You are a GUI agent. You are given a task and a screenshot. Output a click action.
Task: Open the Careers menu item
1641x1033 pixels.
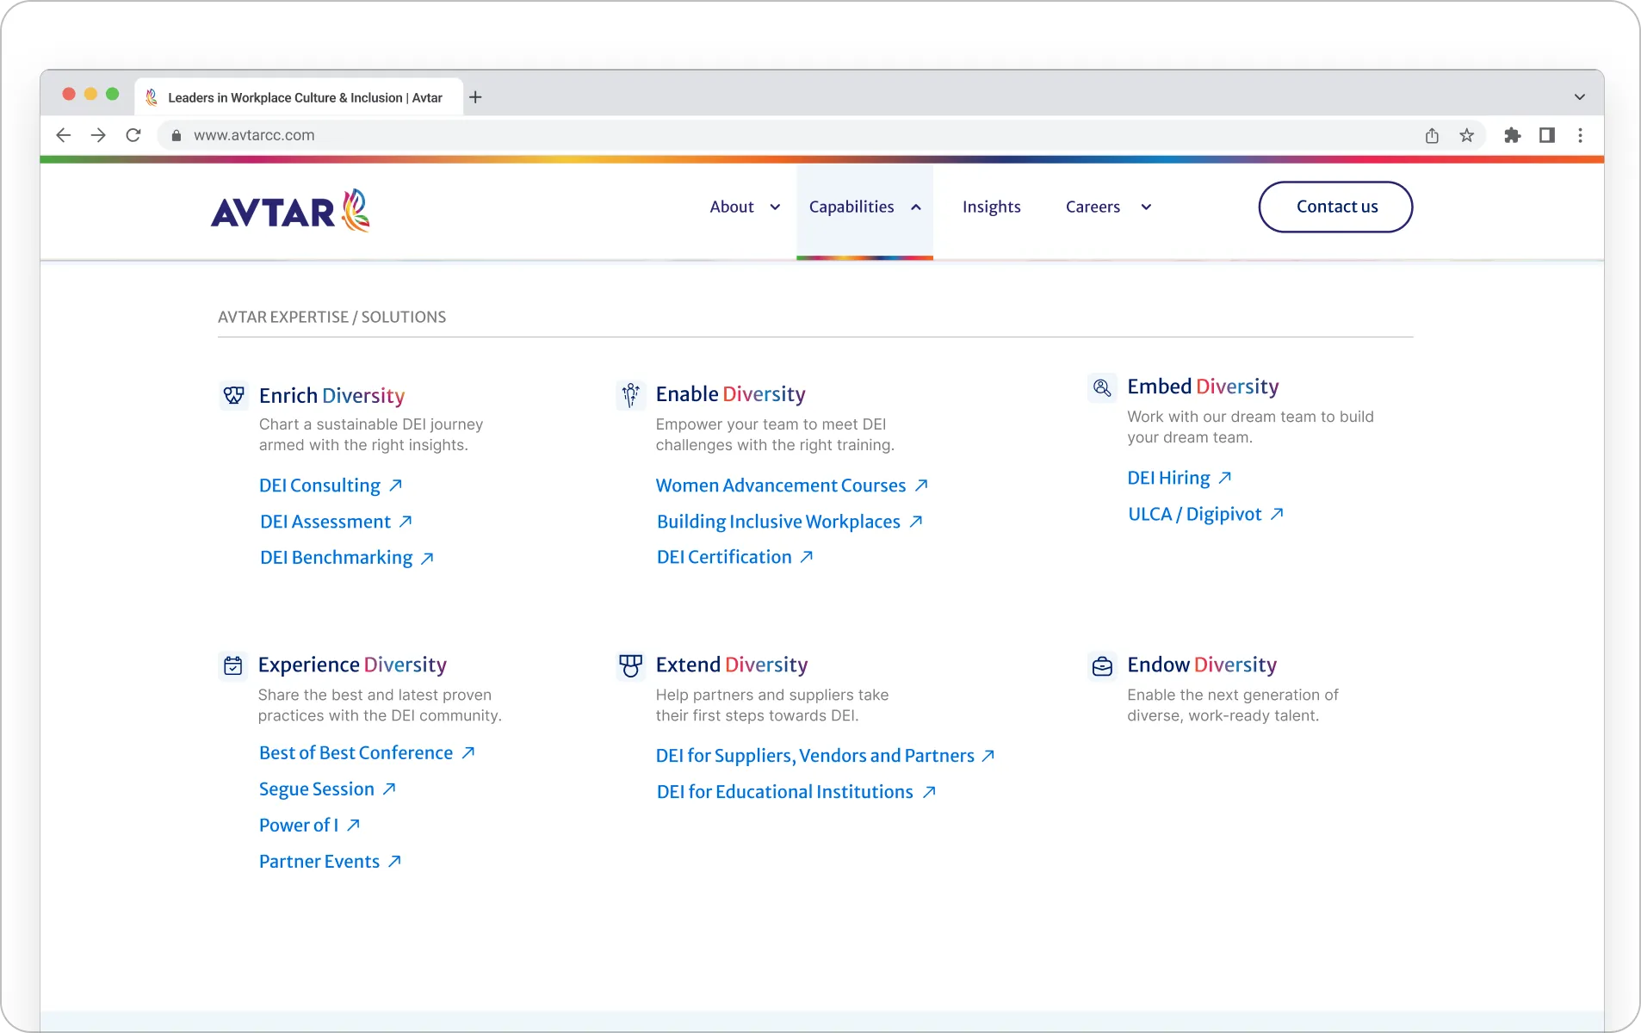[x=1093, y=207]
